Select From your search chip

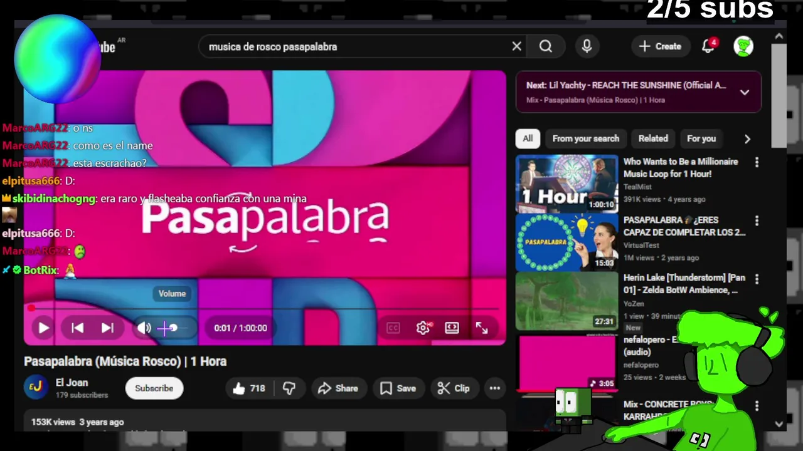[x=586, y=138]
